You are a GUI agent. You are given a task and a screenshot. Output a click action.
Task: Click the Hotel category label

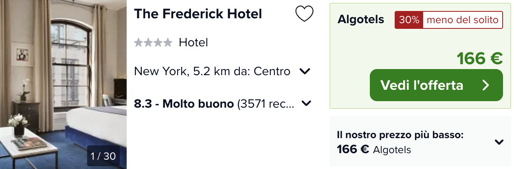pyautogui.click(x=193, y=42)
